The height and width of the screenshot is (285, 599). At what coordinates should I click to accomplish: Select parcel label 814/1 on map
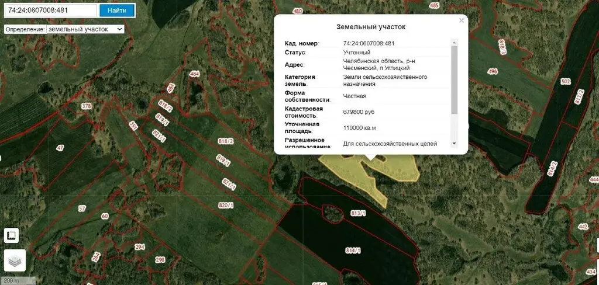click(x=353, y=251)
